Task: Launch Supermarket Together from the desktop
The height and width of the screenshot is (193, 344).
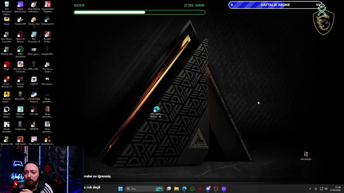Action: [x=48, y=7]
